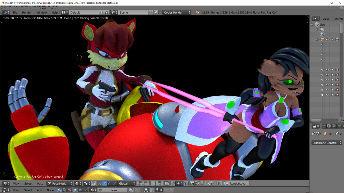
Task: Select world shader type globe icon
Action: tap(81, 190)
